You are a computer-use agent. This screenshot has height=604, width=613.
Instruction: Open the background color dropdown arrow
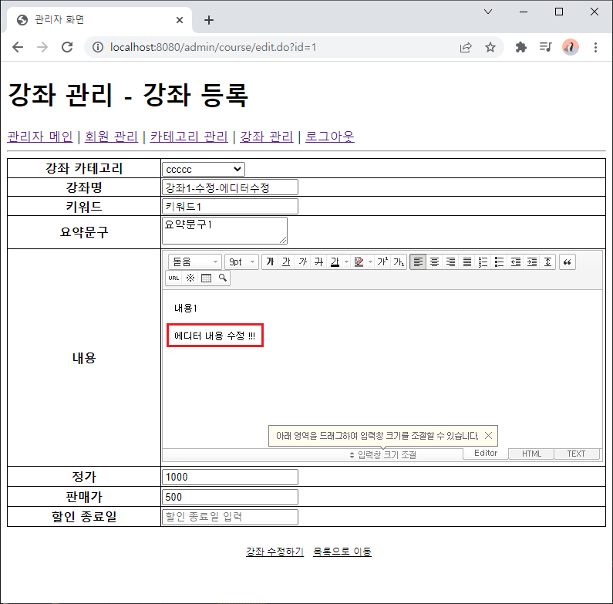pyautogui.click(x=371, y=262)
